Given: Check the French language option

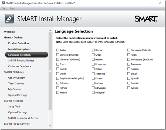Looking at the screenshot, I should pos(58,93).
